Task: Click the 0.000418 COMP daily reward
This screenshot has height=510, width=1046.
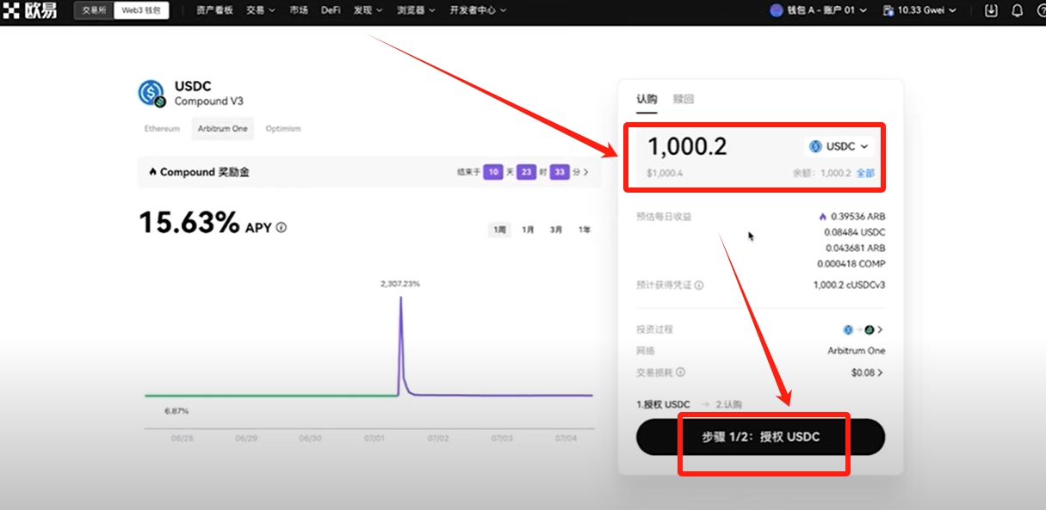Action: coord(851,263)
